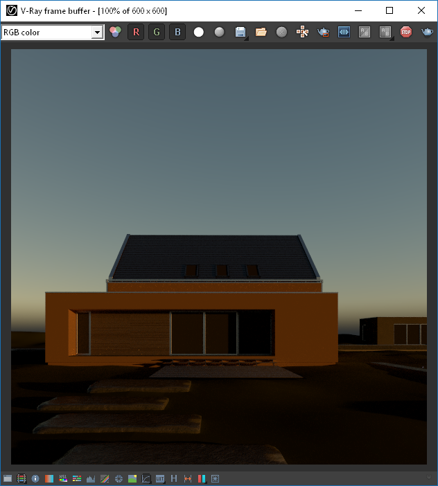Show pixel information icon
The height and width of the screenshot is (486, 438).
pos(35,478)
